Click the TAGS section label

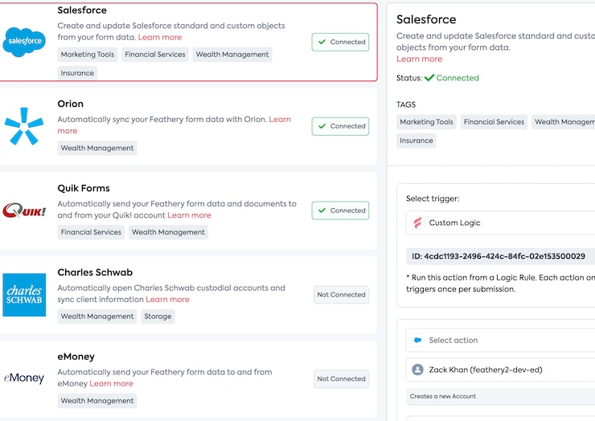point(406,104)
